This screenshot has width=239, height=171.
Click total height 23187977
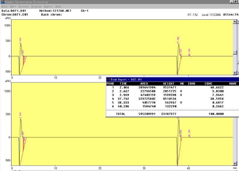point(169,114)
